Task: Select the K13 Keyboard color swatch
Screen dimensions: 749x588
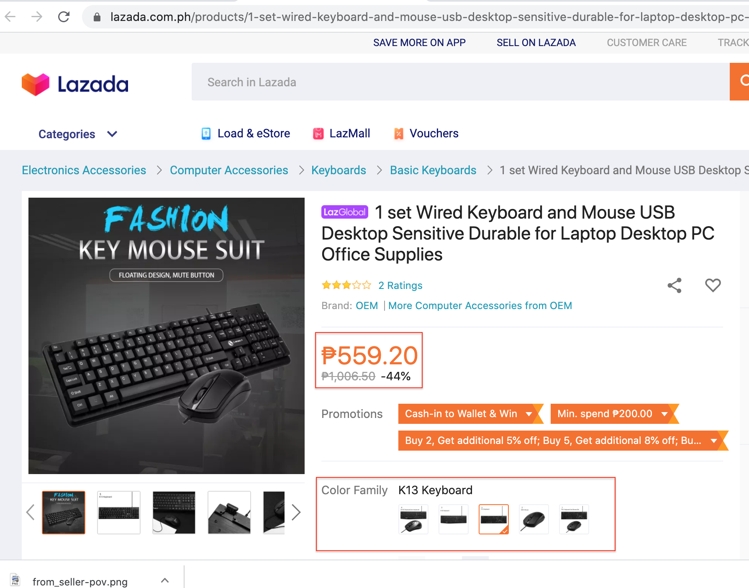Action: tap(494, 519)
